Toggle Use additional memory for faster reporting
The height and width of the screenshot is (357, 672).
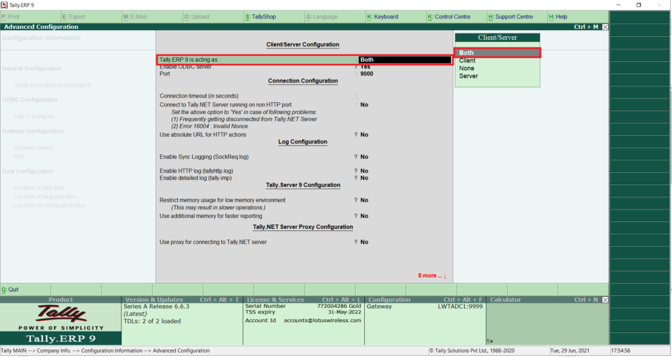pos(364,216)
